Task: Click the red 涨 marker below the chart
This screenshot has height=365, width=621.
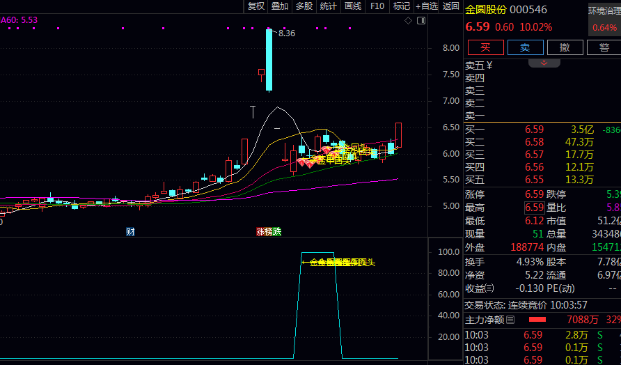Action: tap(260, 231)
